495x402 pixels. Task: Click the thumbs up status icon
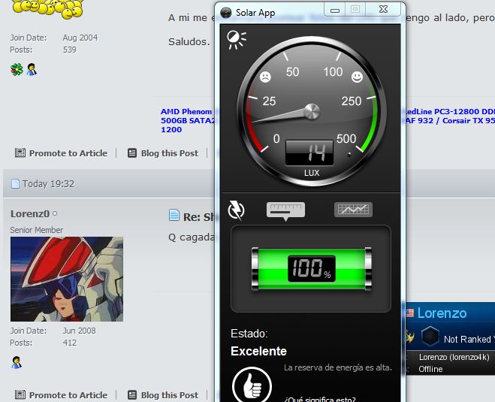tap(252, 385)
